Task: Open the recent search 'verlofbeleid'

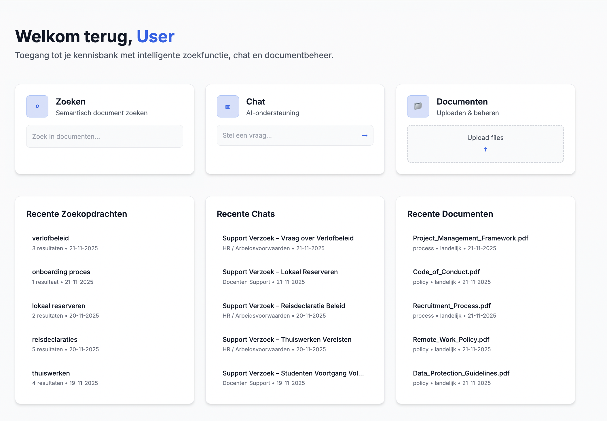Action: click(x=50, y=238)
